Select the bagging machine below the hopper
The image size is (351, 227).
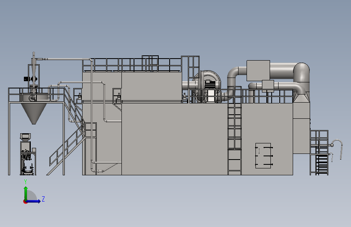click(28, 154)
